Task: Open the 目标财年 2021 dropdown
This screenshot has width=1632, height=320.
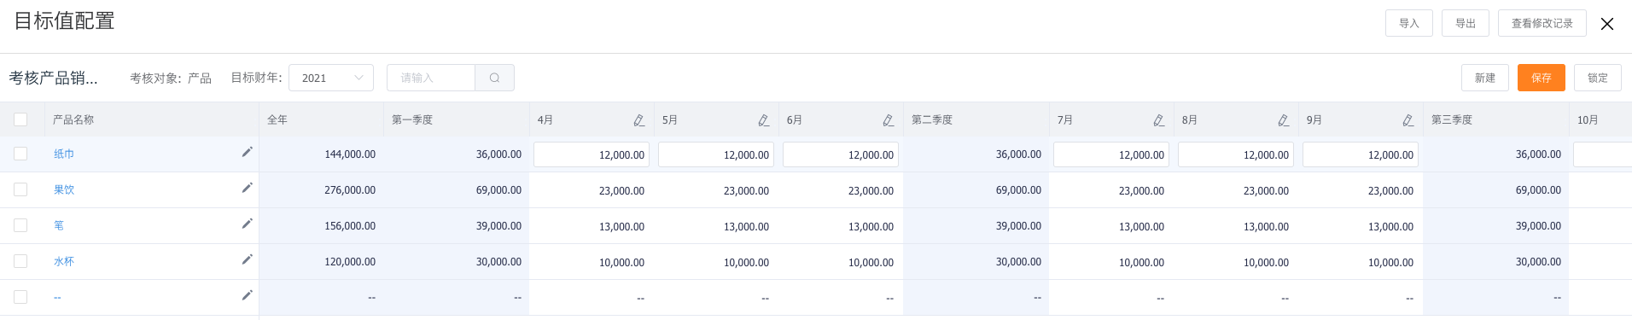Action: (x=331, y=78)
